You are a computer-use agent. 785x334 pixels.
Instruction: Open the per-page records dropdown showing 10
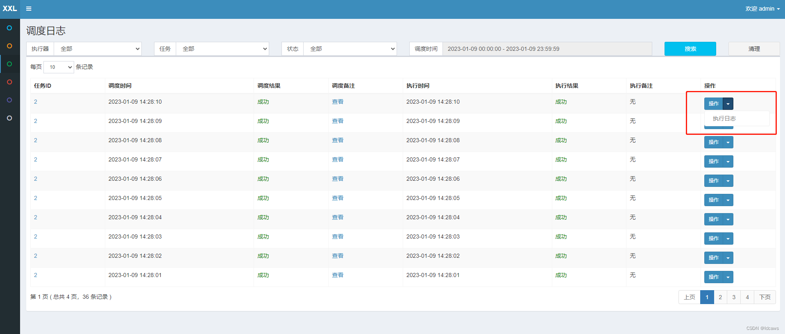(59, 67)
